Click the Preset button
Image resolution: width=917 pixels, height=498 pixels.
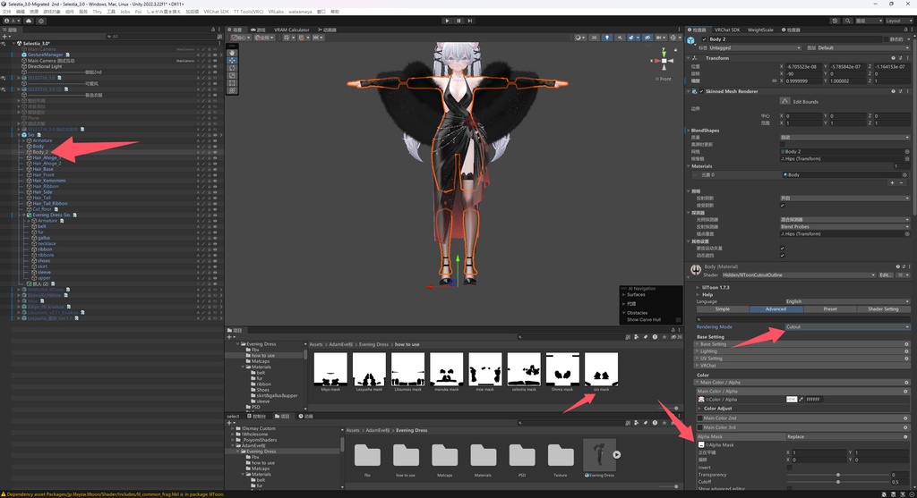click(x=830, y=308)
